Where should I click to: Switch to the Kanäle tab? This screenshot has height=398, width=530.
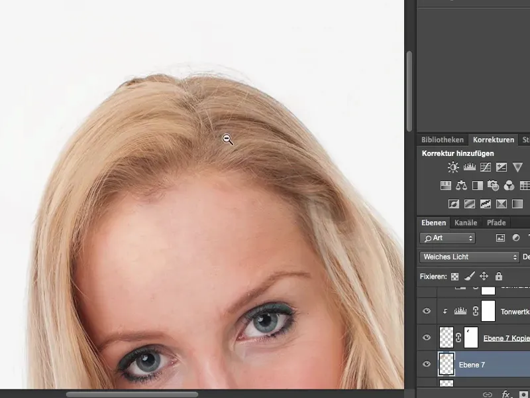(466, 223)
